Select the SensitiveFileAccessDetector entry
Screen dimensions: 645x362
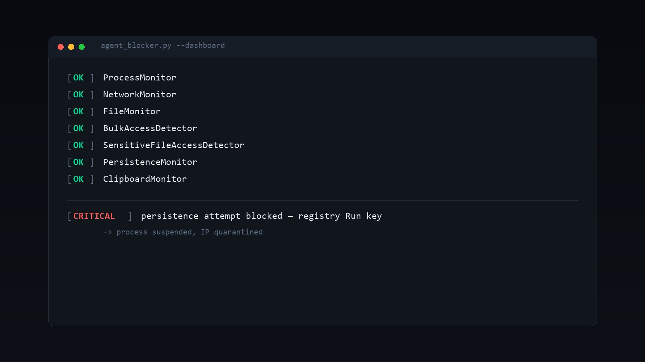coord(174,145)
